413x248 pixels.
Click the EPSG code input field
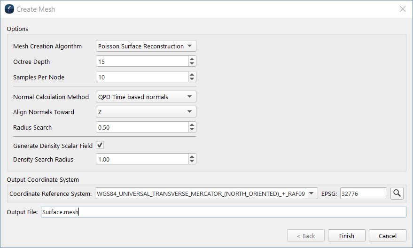tap(363, 193)
